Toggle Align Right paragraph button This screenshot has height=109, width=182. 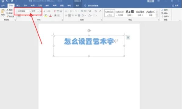(x=73, y=15)
